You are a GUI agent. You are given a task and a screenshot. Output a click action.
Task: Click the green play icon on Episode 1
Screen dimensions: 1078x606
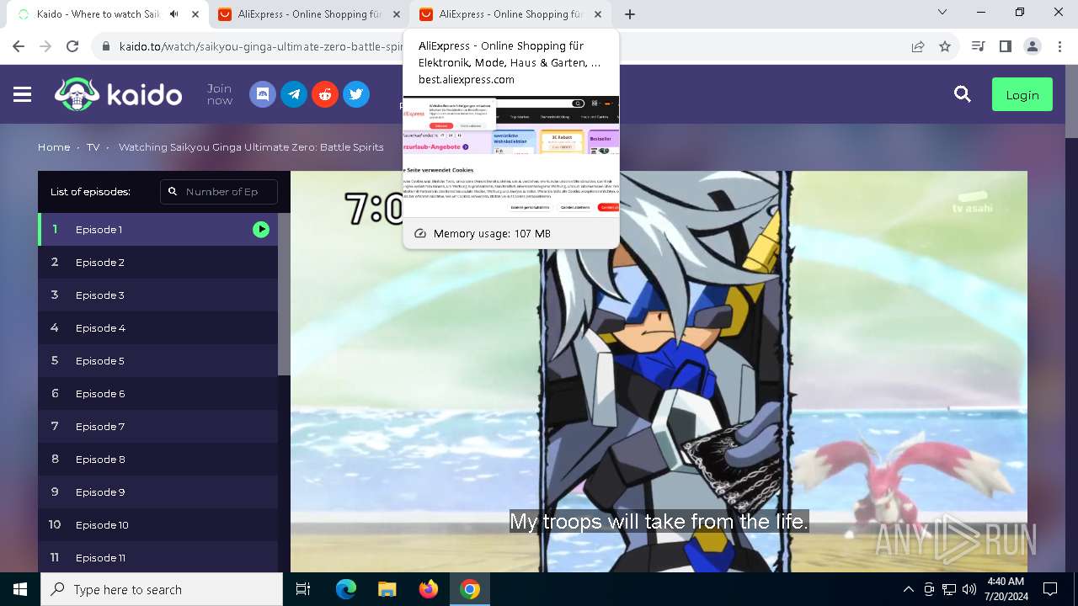tap(261, 229)
